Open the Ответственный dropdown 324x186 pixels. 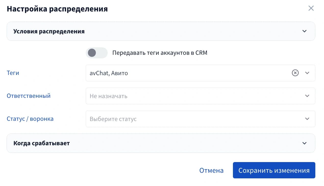click(200, 96)
